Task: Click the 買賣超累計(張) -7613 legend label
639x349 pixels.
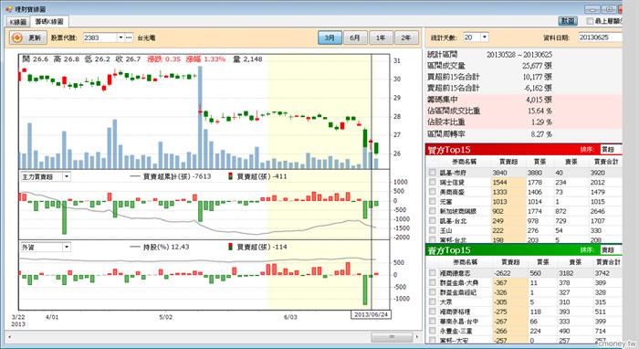Action: coord(177,176)
